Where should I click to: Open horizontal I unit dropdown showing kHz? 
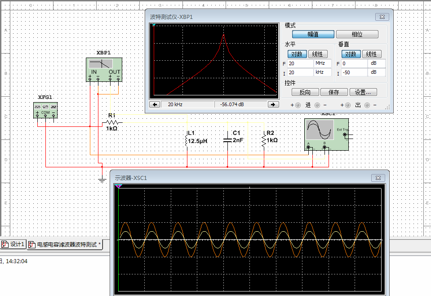pyautogui.click(x=323, y=72)
